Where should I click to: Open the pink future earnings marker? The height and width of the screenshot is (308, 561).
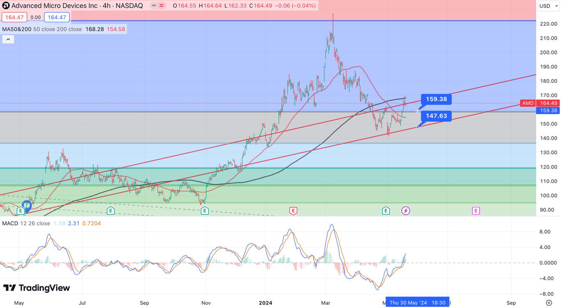click(476, 211)
